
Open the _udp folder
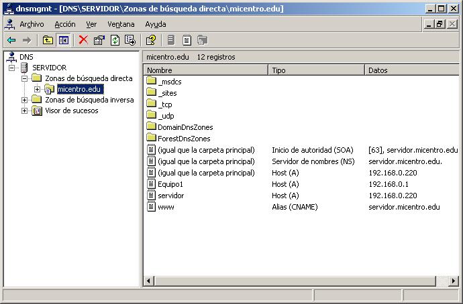click(x=160, y=115)
